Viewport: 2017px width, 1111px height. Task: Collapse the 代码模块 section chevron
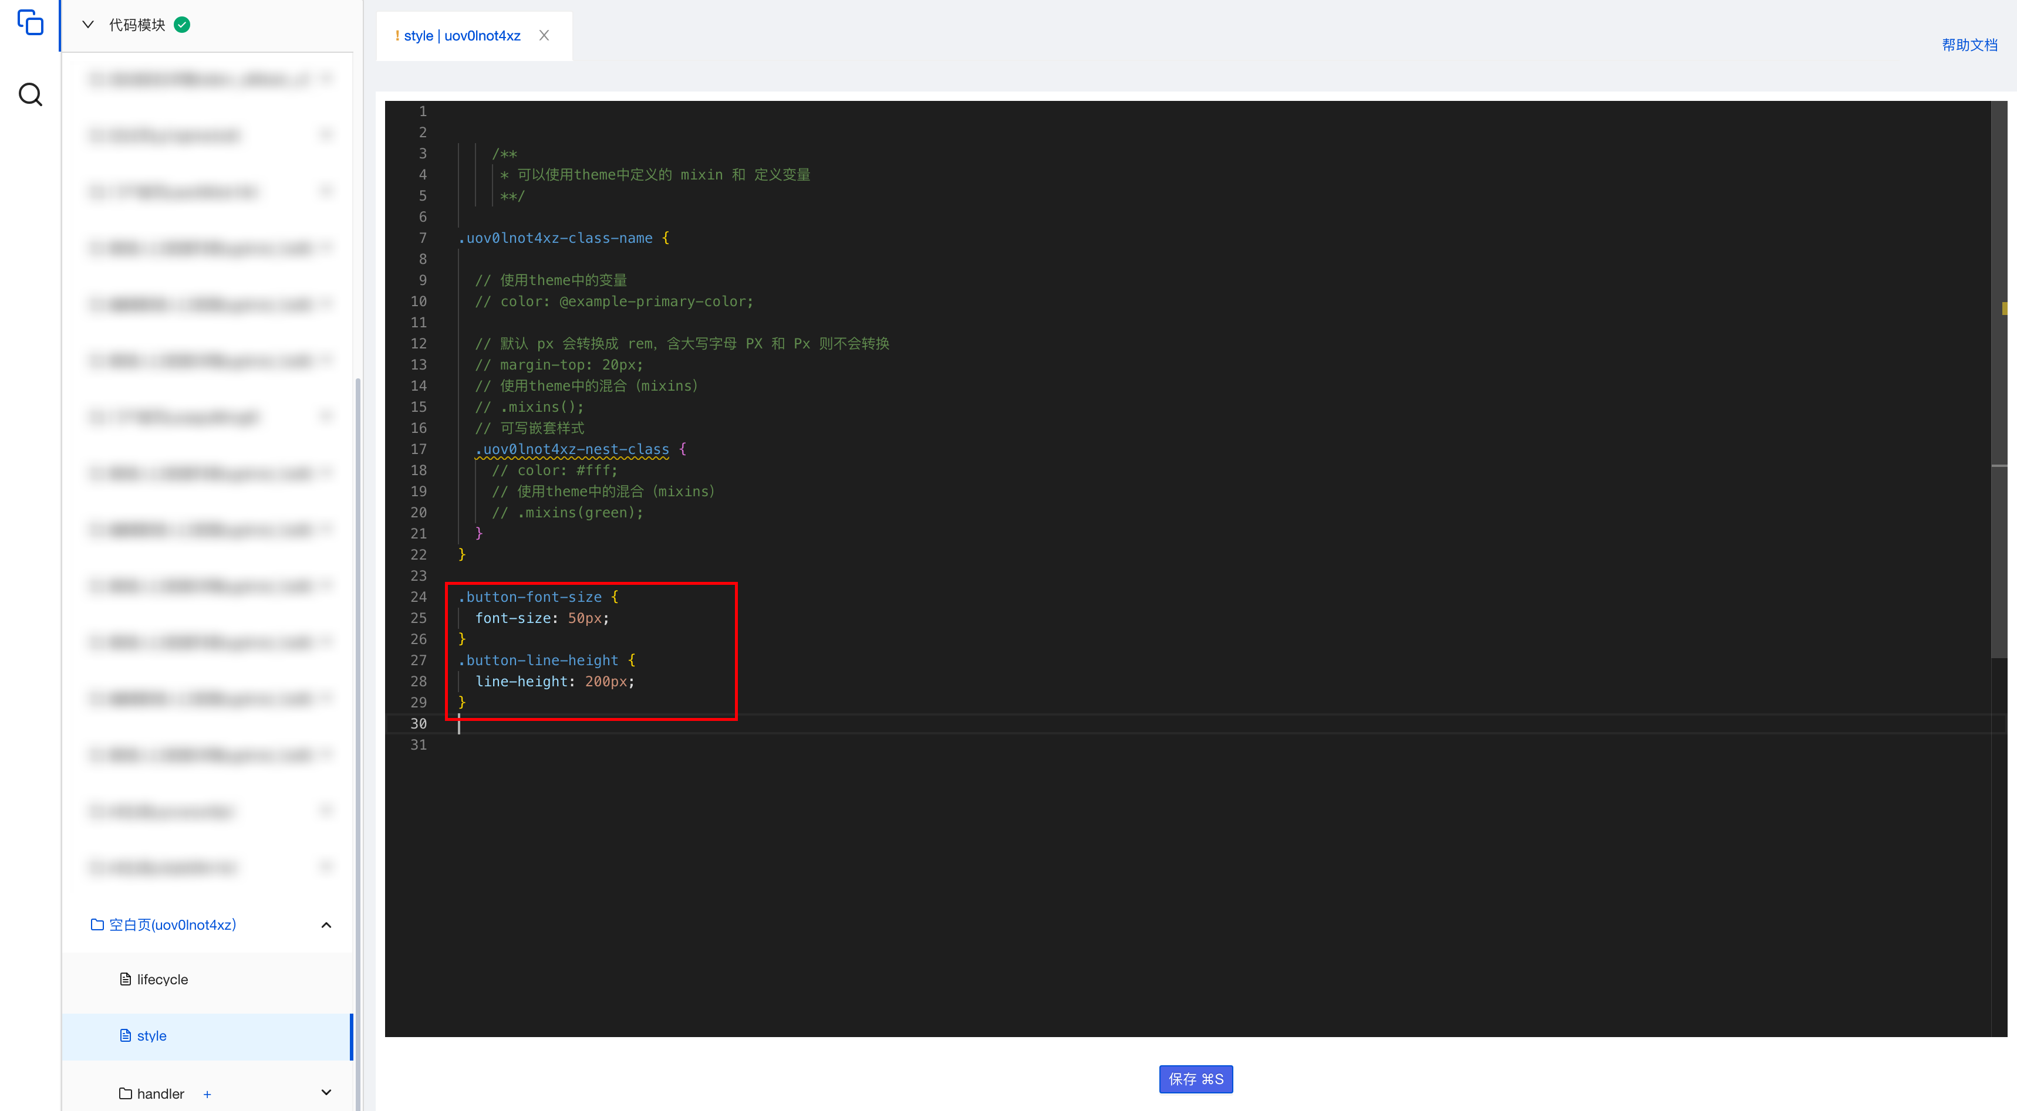[x=87, y=25]
